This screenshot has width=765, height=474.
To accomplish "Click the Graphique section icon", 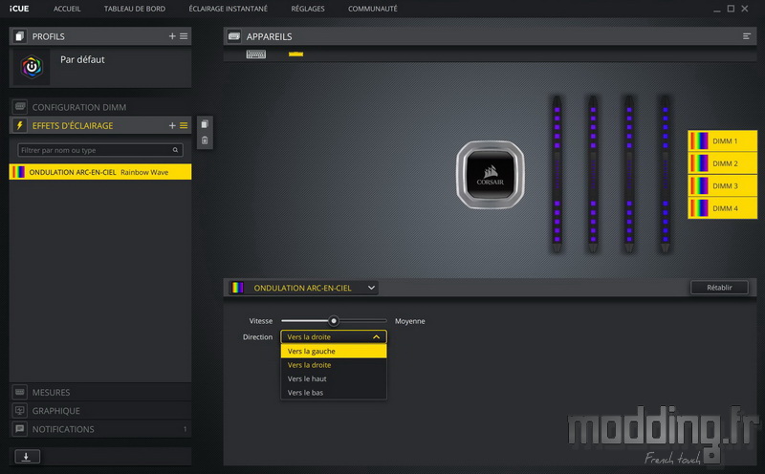I will [20, 411].
